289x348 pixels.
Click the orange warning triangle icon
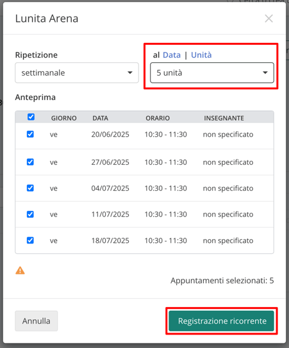[x=20, y=270]
